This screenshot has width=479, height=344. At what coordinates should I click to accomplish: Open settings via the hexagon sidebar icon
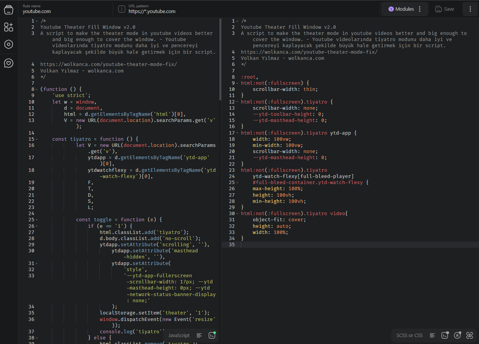click(x=8, y=44)
